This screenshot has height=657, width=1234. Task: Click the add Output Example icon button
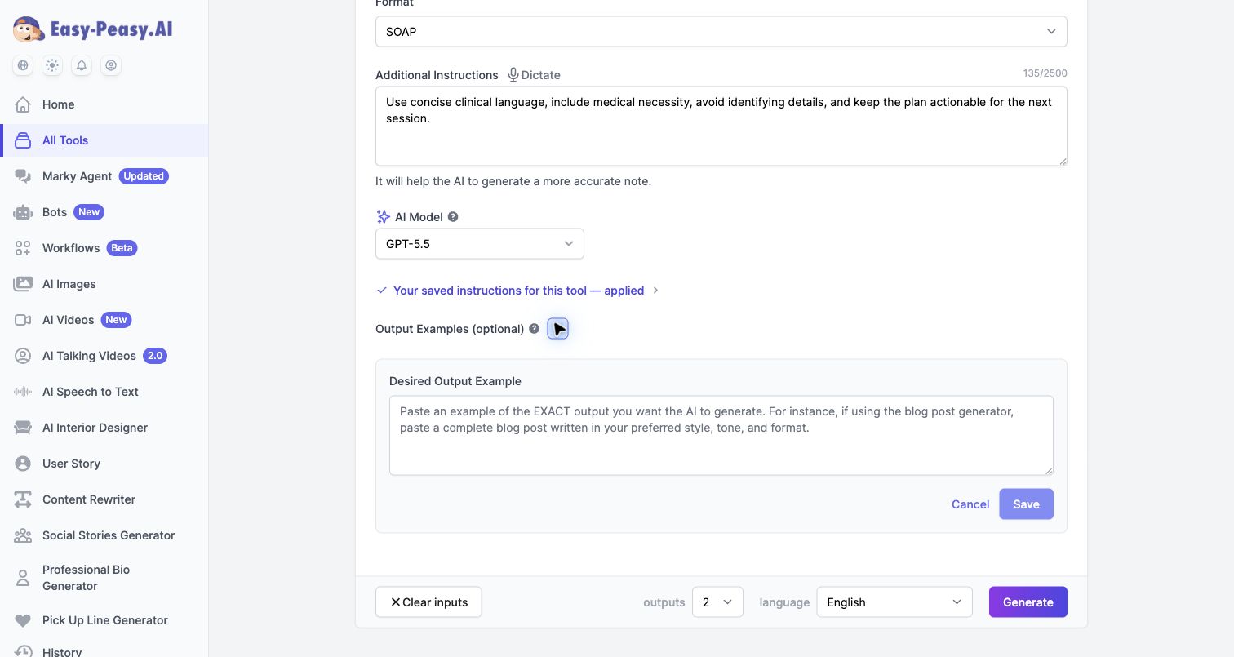point(557,329)
